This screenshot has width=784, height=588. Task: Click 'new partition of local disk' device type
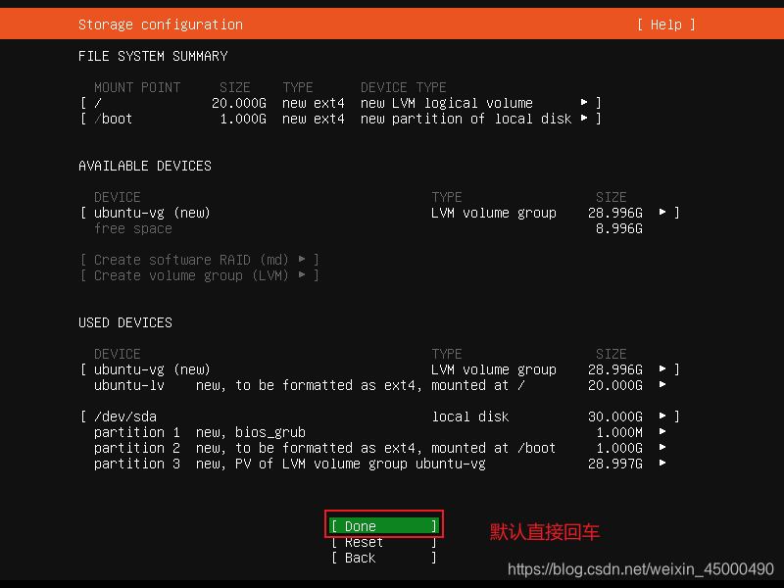pyautogui.click(x=466, y=119)
